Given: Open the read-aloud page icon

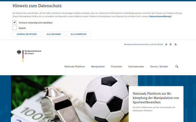Looking at the screenshot, I should (x=176, y=45).
